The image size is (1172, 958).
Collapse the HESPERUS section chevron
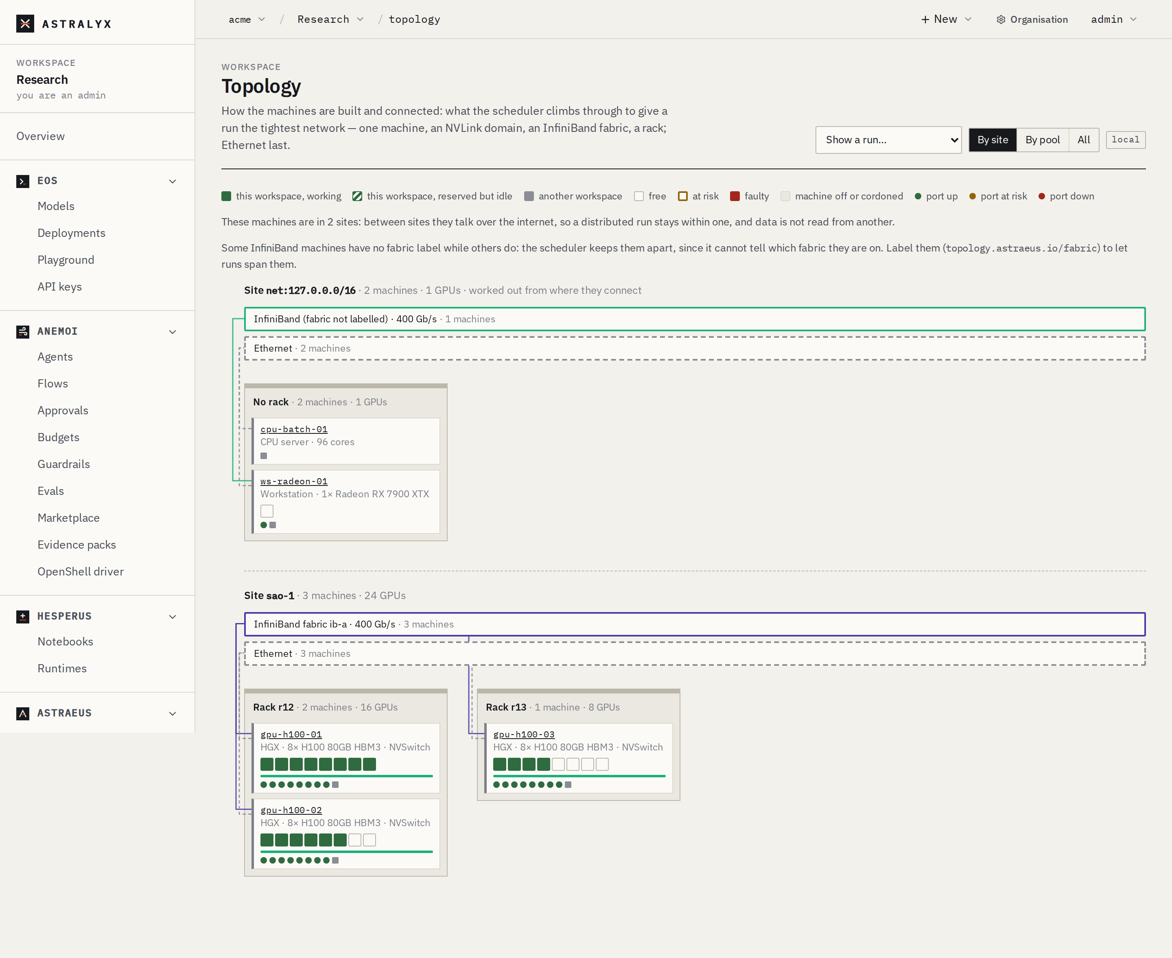click(173, 617)
